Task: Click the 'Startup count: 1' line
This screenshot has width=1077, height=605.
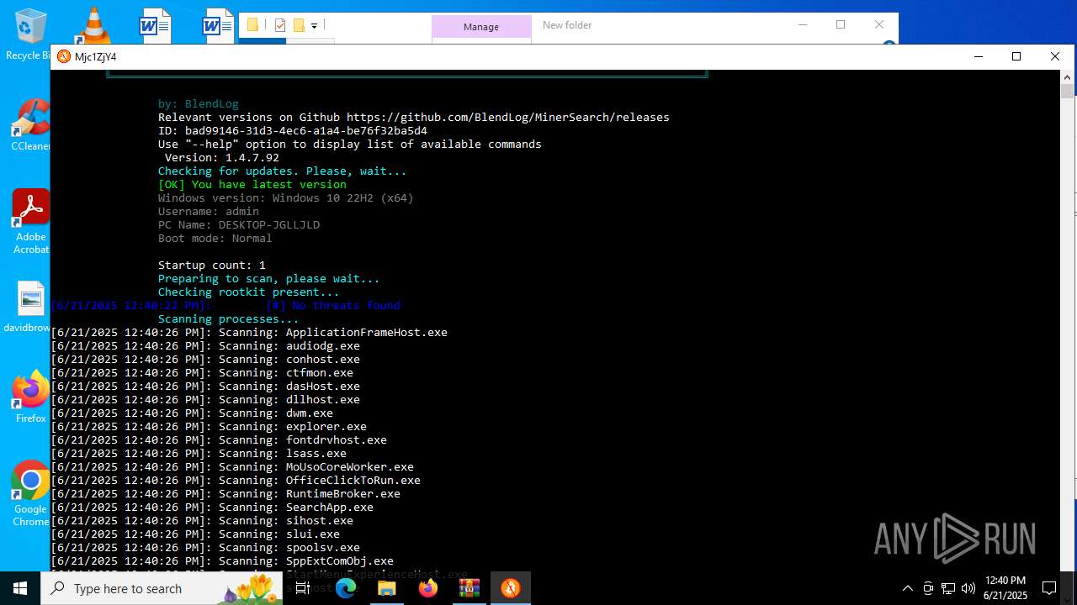Action: [212, 266]
